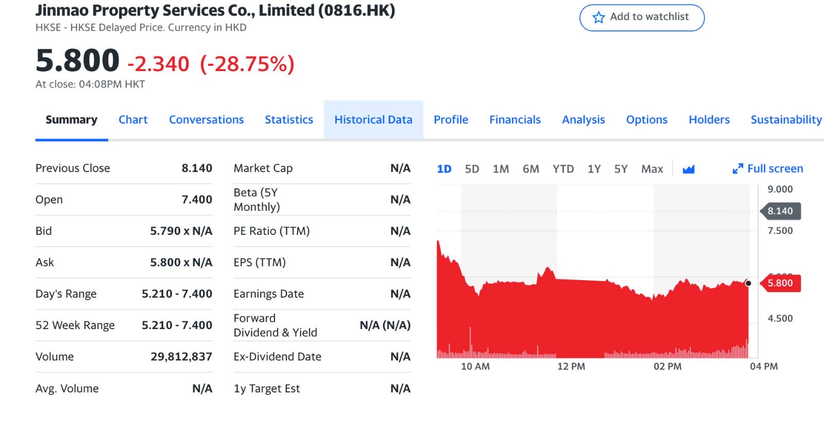The height and width of the screenshot is (430, 824).
Task: View the Holders tab
Action: 709,119
